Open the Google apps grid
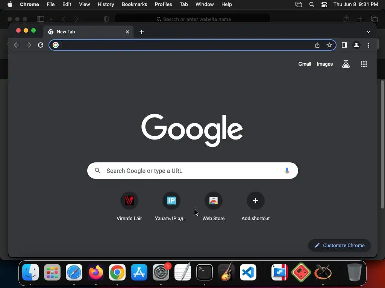 [x=364, y=64]
